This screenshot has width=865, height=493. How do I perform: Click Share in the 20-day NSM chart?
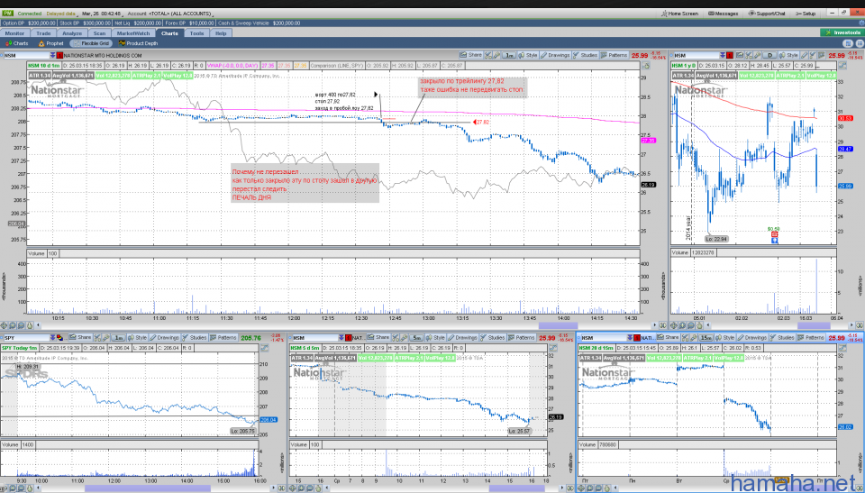pyautogui.click(x=668, y=337)
